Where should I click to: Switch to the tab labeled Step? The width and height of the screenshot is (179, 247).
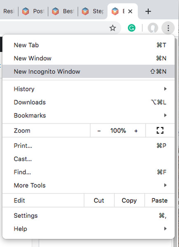93,12
